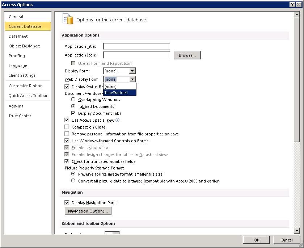
Task: Uncheck Display Status Bar
Action: pos(67,86)
